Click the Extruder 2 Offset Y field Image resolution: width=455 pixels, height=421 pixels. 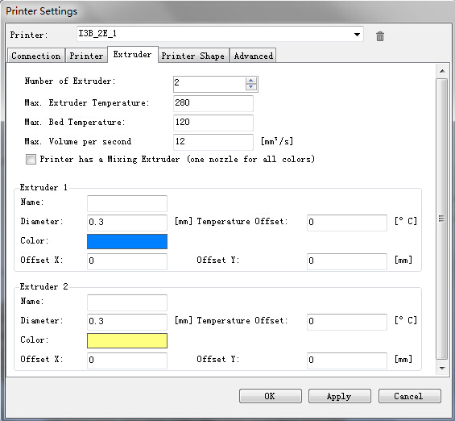347,361
